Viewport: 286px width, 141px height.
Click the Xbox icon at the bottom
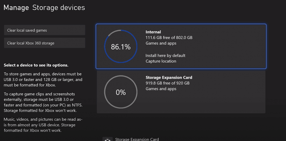107,139
